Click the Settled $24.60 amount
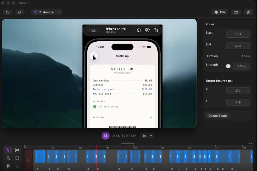Image resolution: width=257 pixels, height=171 pixels. click(x=147, y=85)
